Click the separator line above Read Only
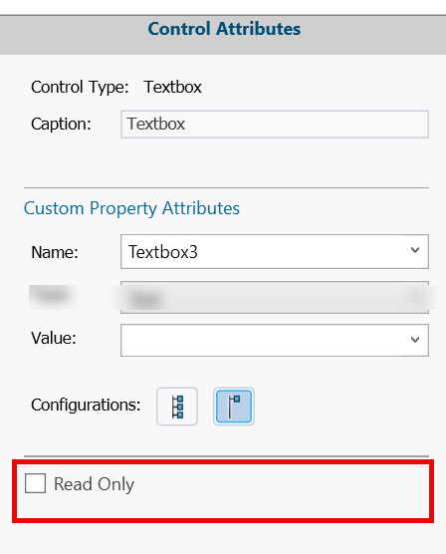The height and width of the screenshot is (554, 446). point(226,456)
